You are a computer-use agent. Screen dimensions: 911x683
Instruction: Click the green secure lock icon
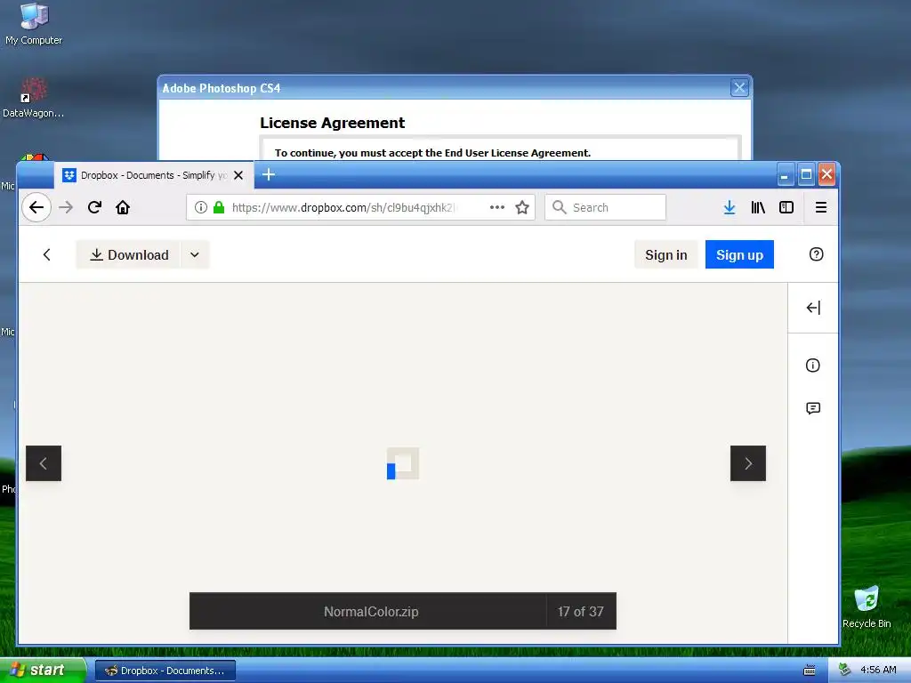(x=219, y=207)
